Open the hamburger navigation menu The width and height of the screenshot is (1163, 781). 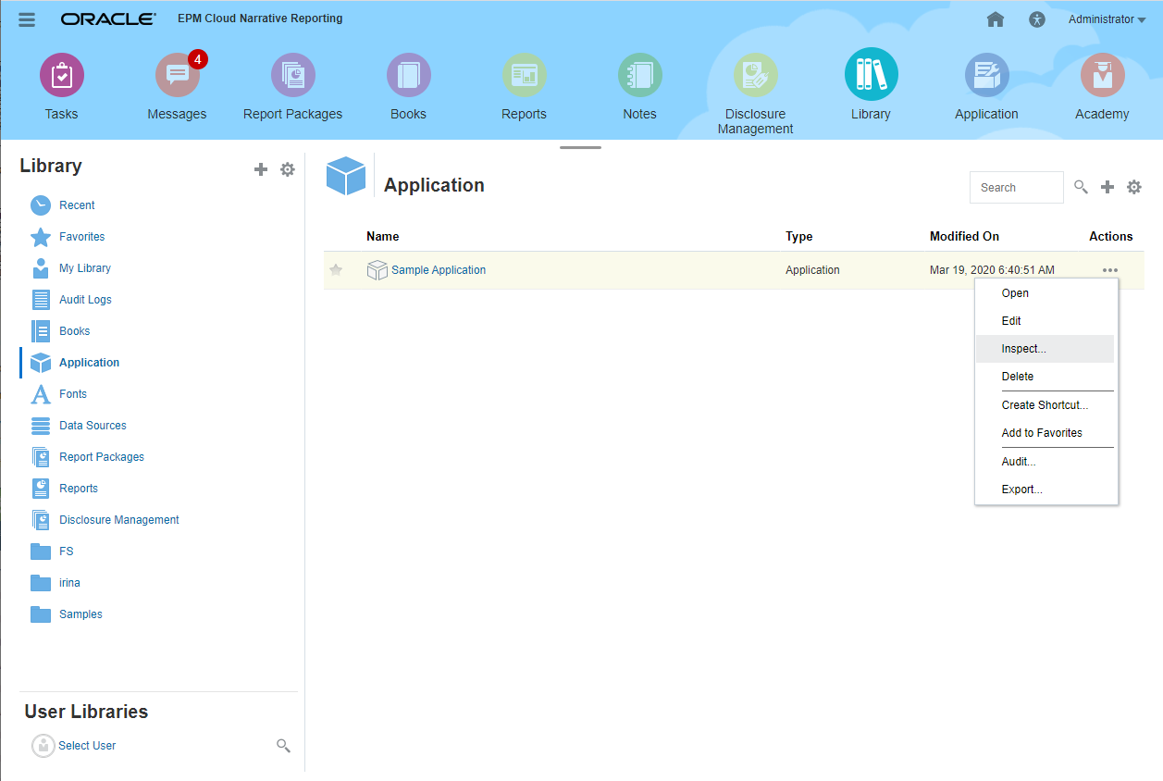click(x=27, y=19)
